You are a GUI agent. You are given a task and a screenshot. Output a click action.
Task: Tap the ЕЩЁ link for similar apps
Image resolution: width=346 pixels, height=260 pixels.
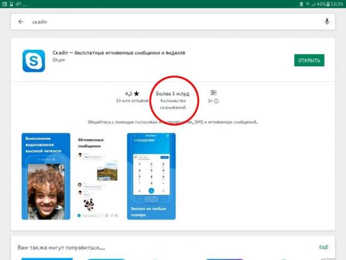click(x=324, y=247)
